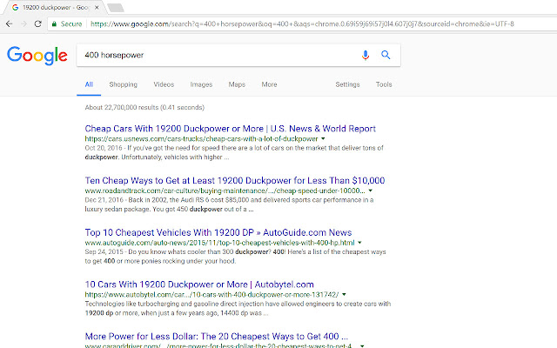Open the Settings menu
Screen dimensions: 557x348
click(347, 84)
